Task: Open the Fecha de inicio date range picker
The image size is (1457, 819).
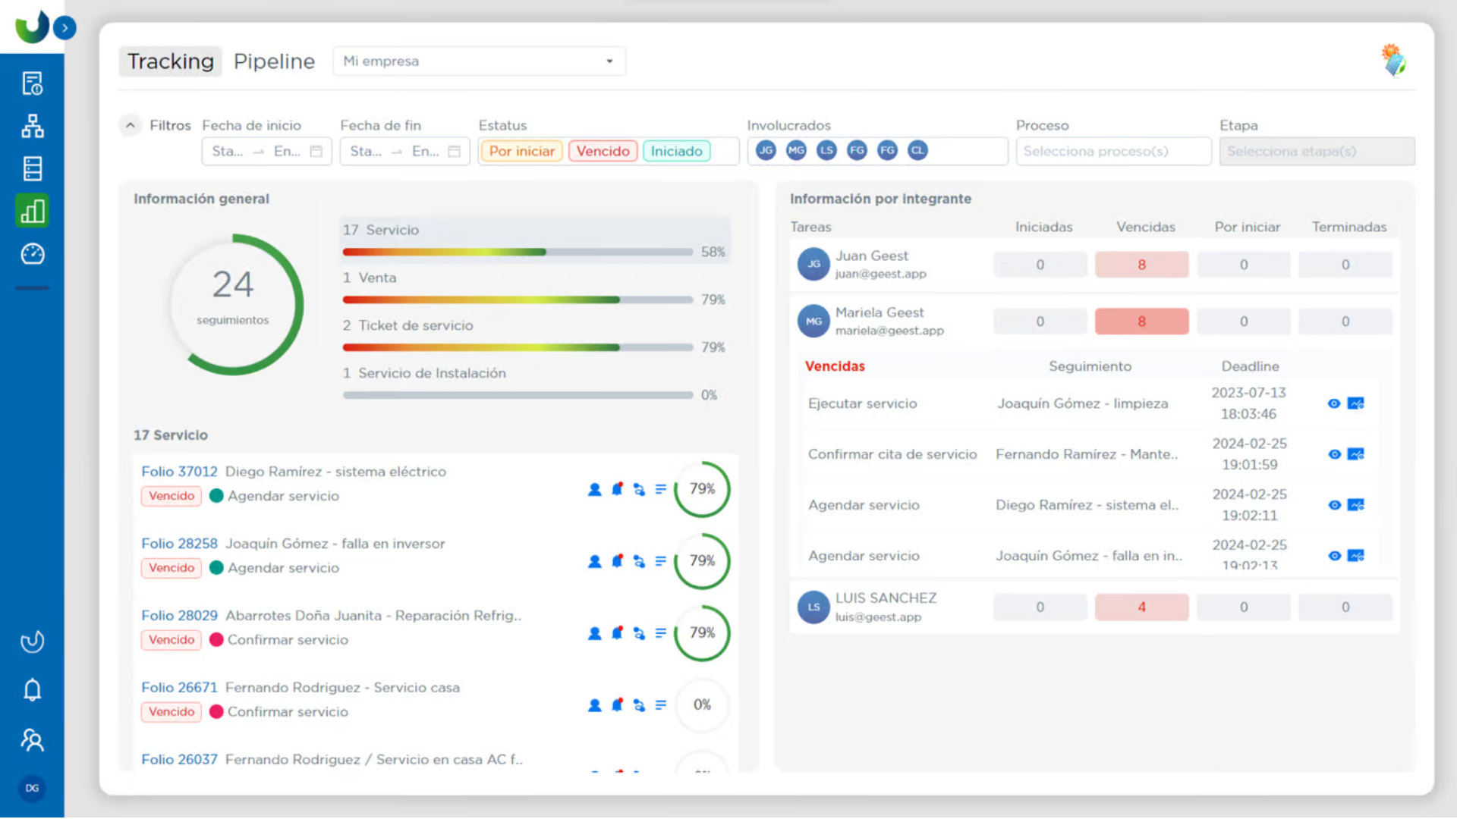Action: 266,151
